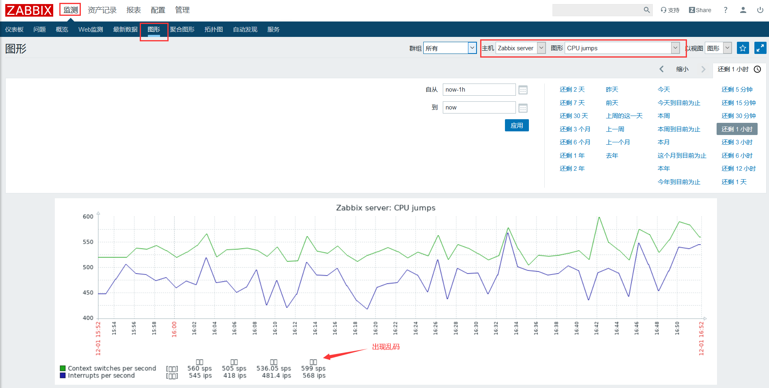Go to 最新数据 submenu

coord(125,29)
